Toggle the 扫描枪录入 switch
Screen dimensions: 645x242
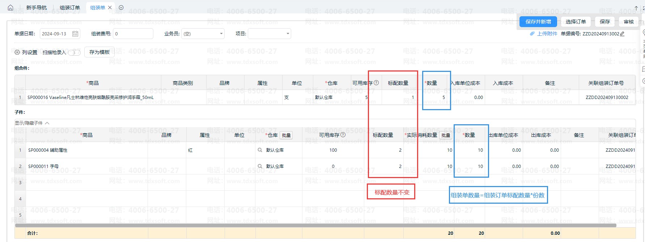[x=74, y=52]
